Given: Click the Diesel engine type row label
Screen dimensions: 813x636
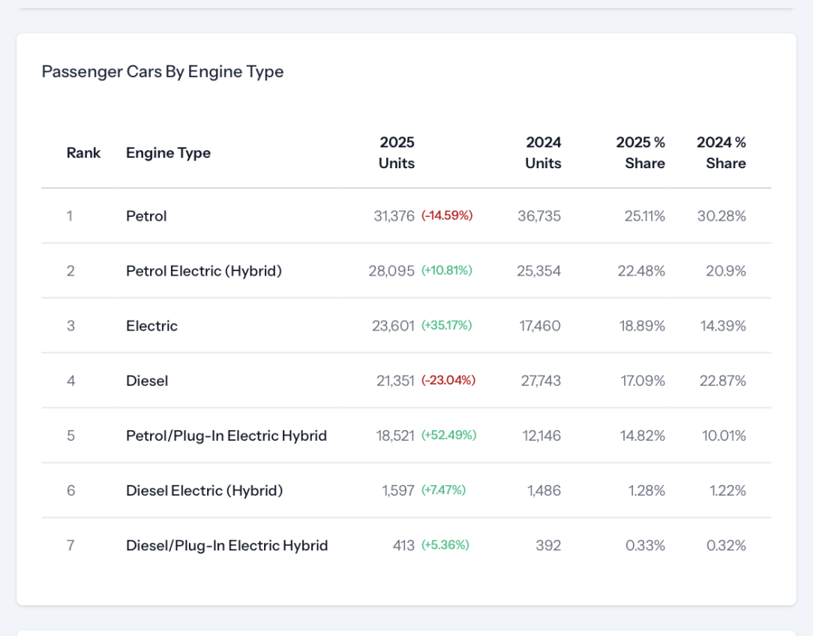Looking at the screenshot, I should [x=147, y=381].
